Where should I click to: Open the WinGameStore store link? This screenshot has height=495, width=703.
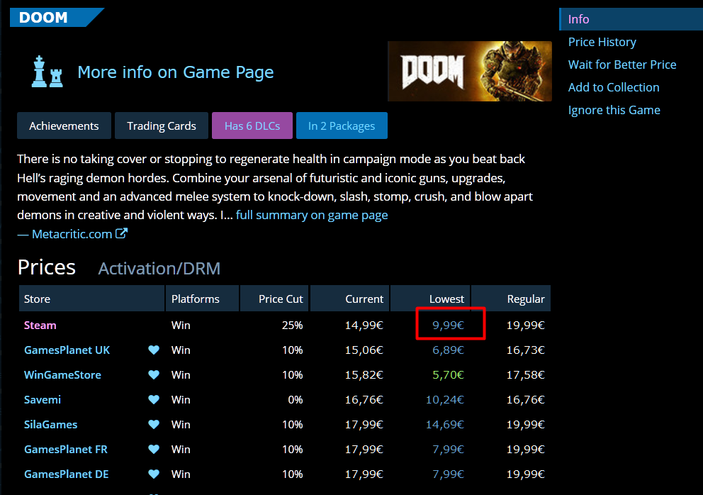(62, 374)
